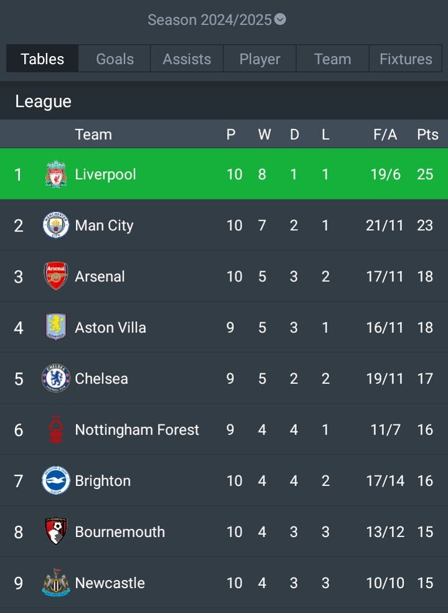This screenshot has width=448, height=613.
Task: Click the Bournemouth club crest
Action: tap(56, 531)
